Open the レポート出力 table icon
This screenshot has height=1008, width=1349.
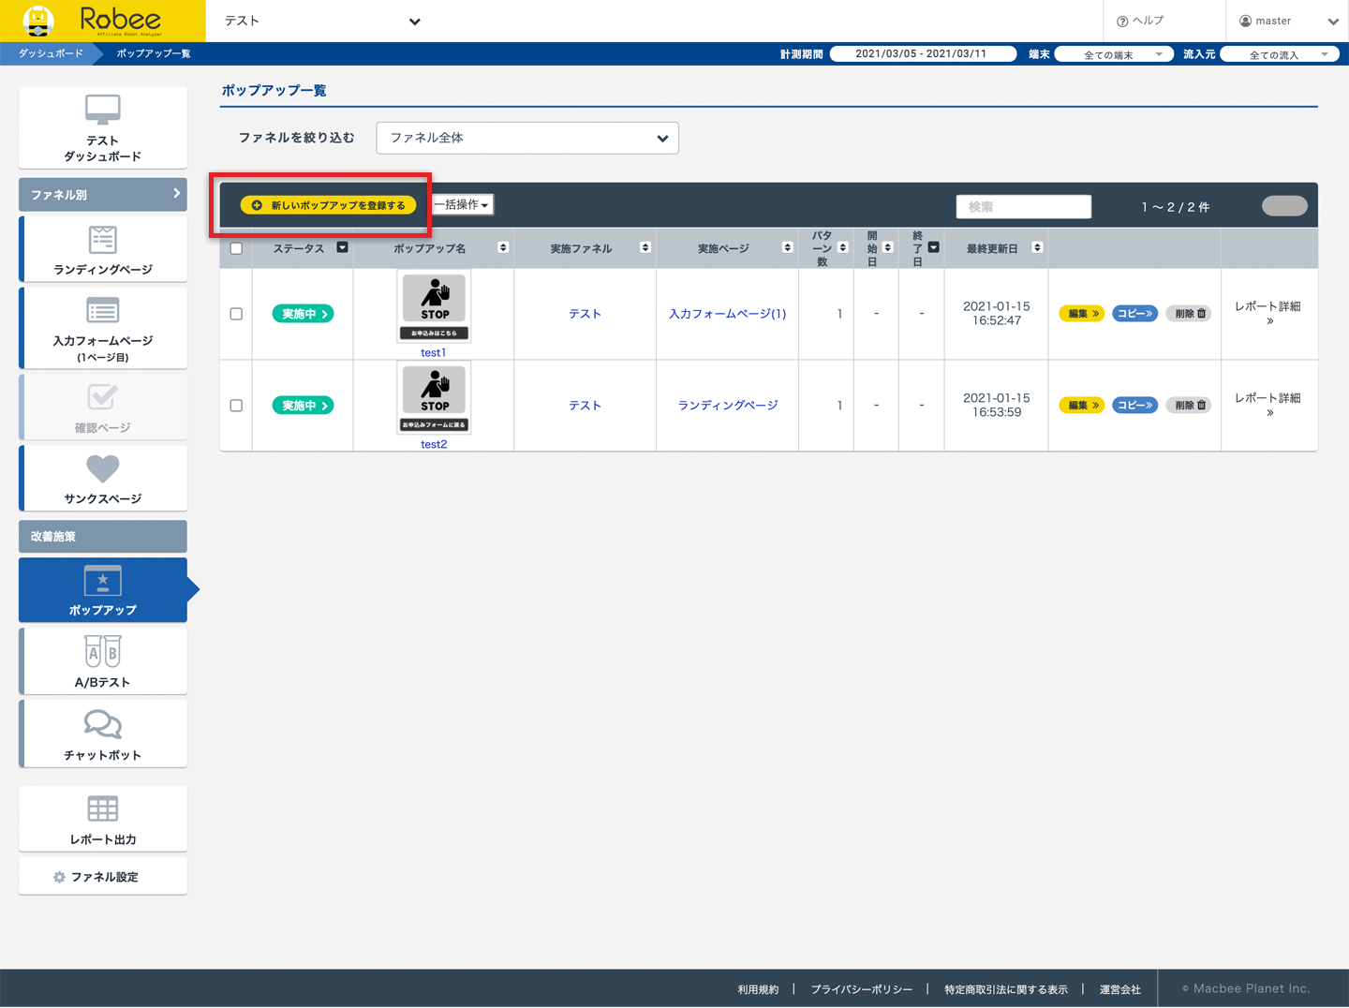[x=102, y=808]
